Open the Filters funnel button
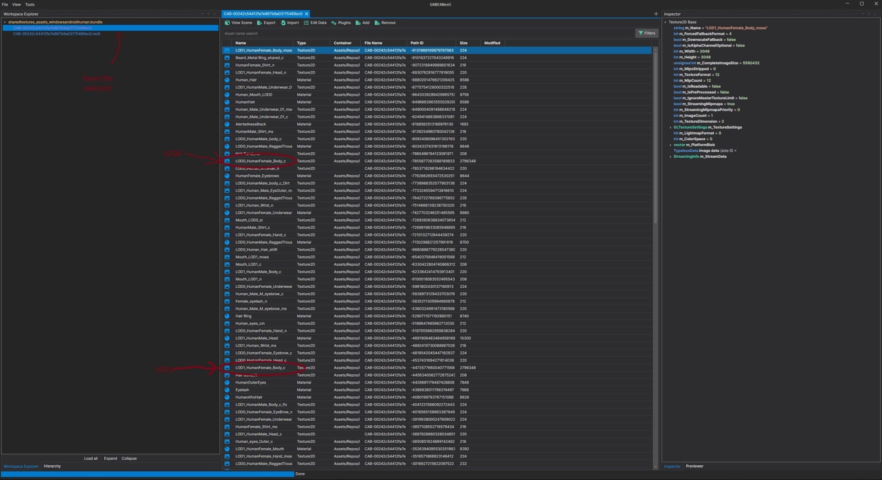882x480 pixels. tap(647, 33)
